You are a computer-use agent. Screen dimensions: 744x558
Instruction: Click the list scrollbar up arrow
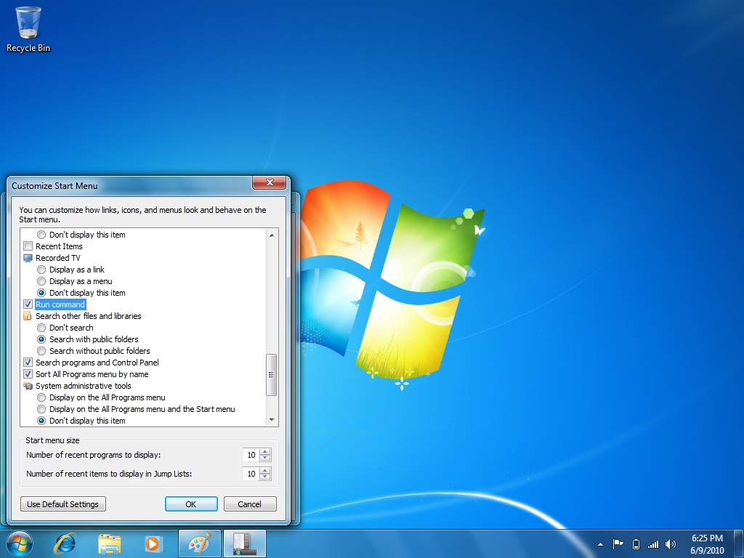tap(272, 235)
